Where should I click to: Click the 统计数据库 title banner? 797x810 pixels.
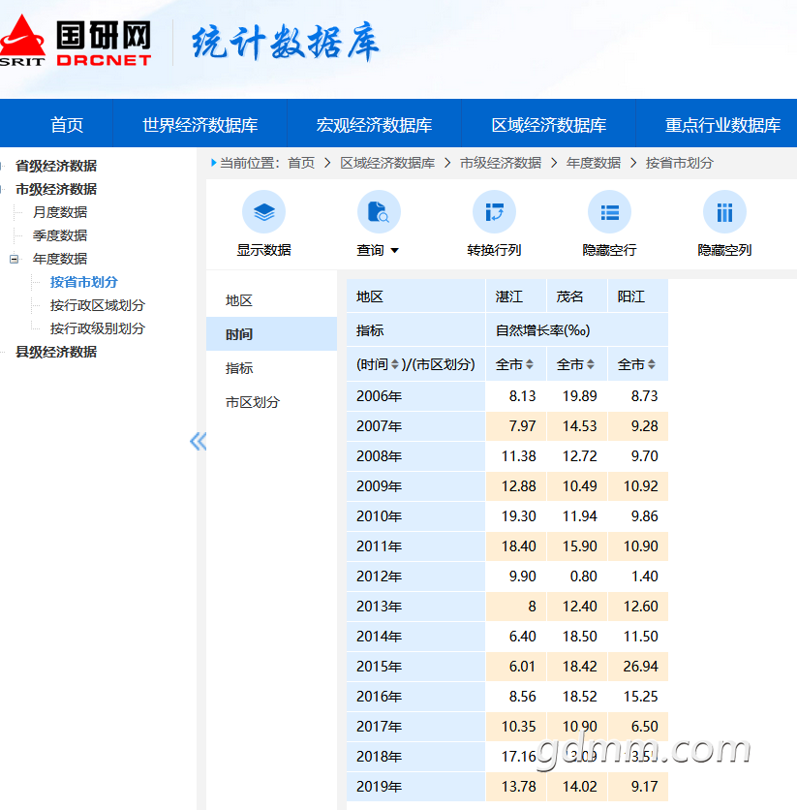pyautogui.click(x=286, y=43)
